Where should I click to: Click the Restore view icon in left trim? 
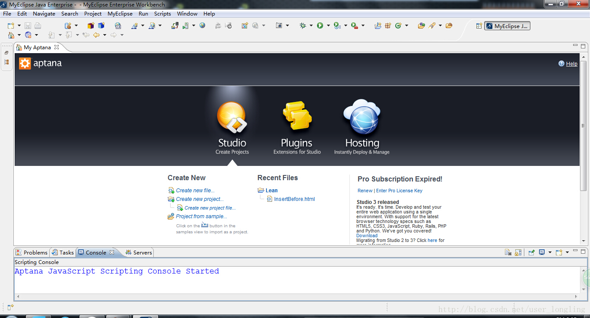tap(6, 53)
